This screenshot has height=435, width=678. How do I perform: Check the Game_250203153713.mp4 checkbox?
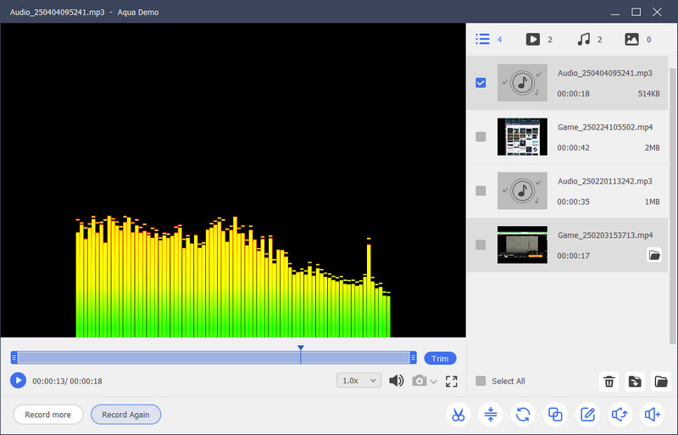[x=481, y=245]
